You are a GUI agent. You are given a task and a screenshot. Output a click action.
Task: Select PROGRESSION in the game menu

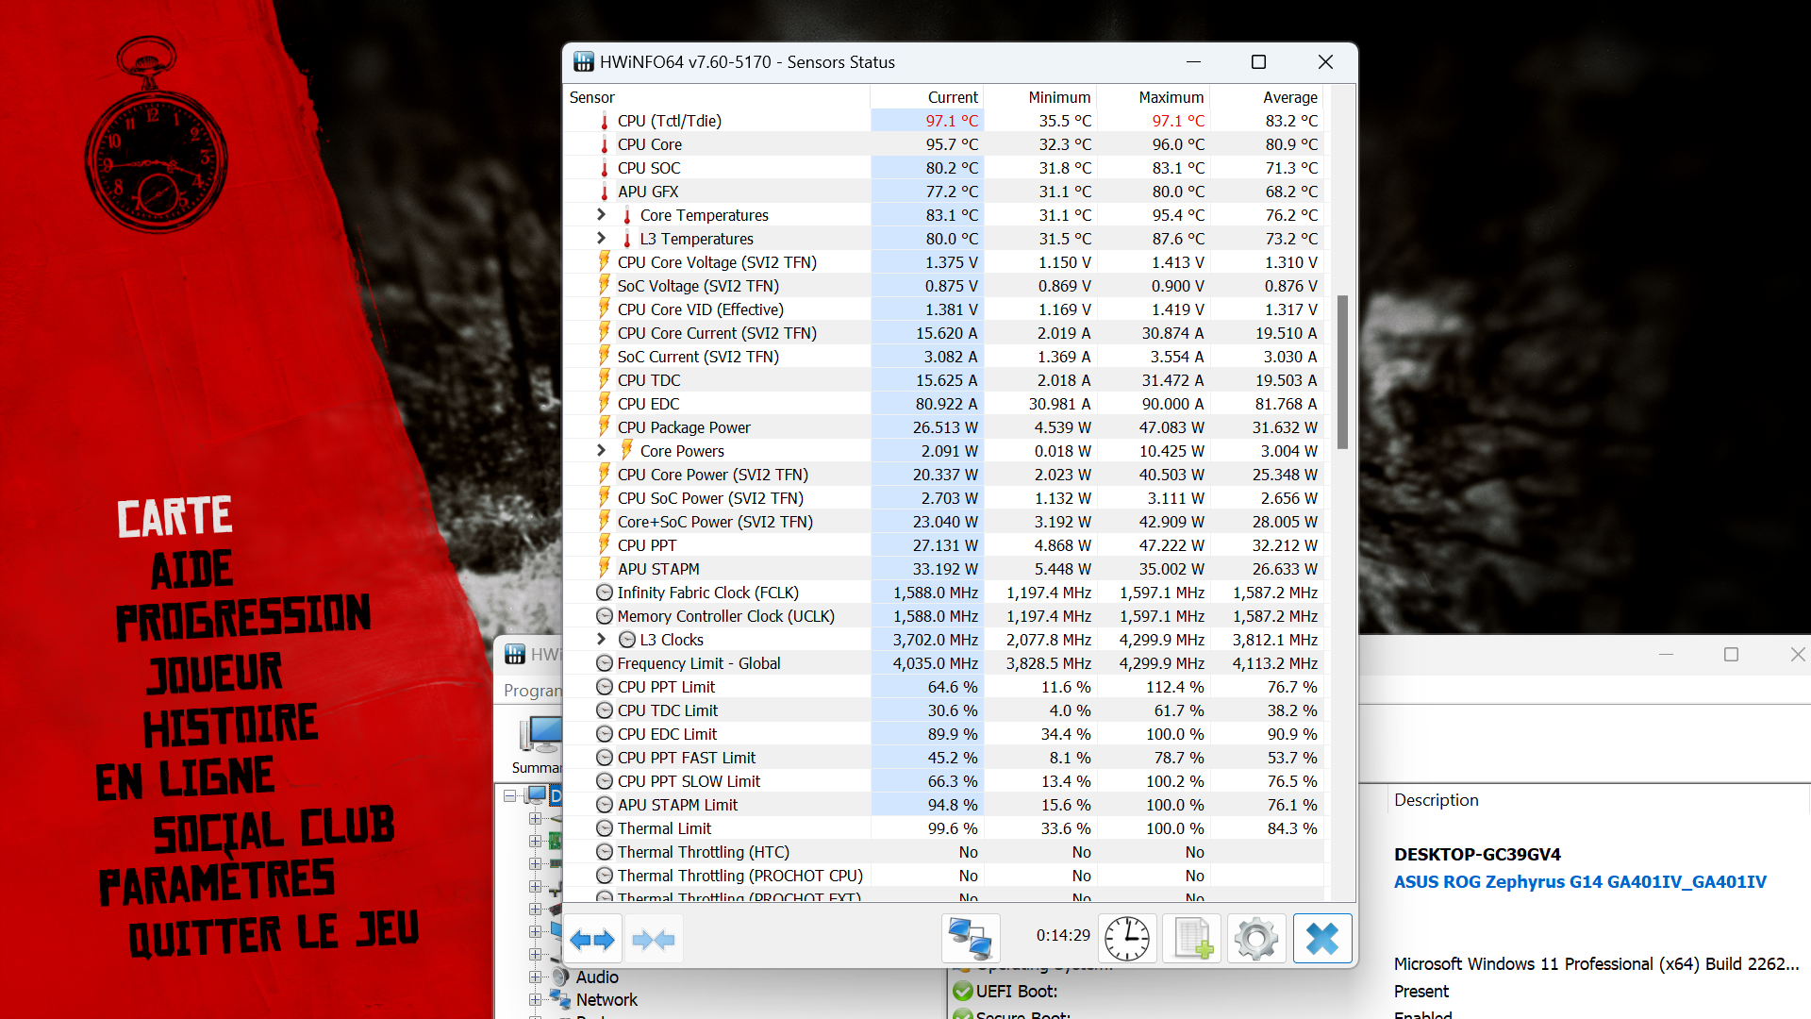tap(243, 618)
